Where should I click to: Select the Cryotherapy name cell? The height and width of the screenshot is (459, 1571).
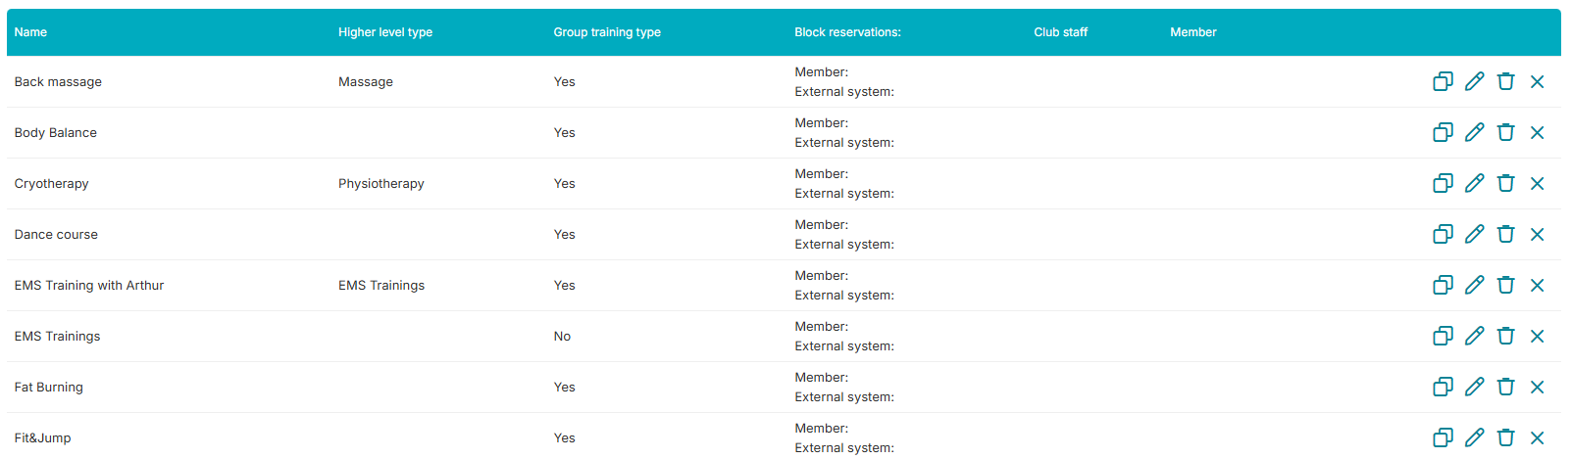(x=51, y=183)
